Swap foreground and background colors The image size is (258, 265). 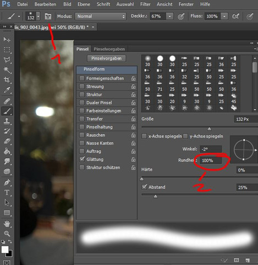pyautogui.click(x=10, y=241)
